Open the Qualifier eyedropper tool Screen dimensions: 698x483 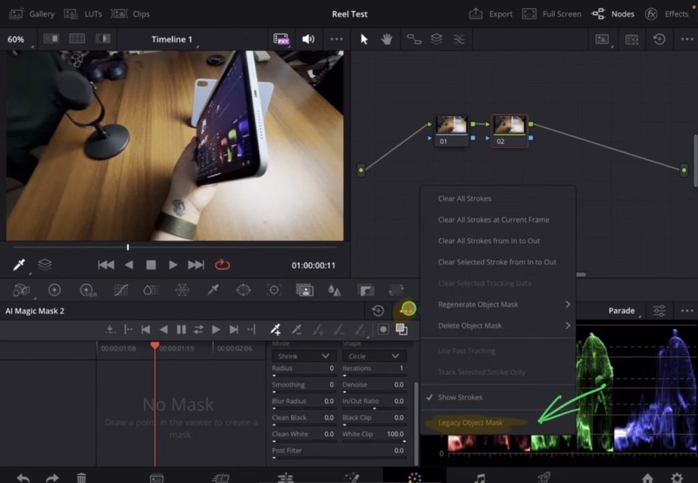point(213,289)
